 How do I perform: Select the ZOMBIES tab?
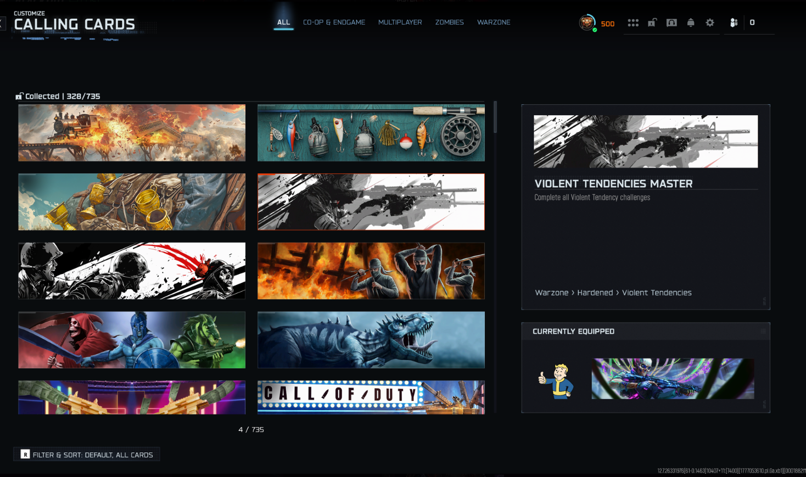[x=450, y=23]
